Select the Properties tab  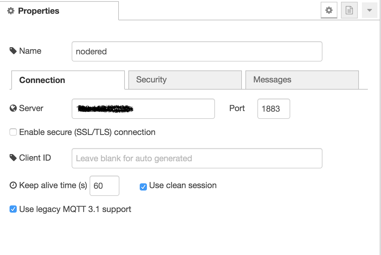click(x=39, y=11)
